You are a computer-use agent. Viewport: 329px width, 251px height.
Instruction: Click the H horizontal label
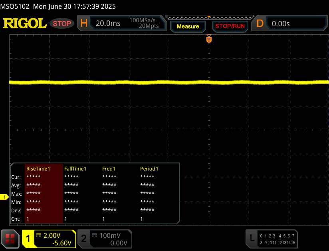point(84,23)
